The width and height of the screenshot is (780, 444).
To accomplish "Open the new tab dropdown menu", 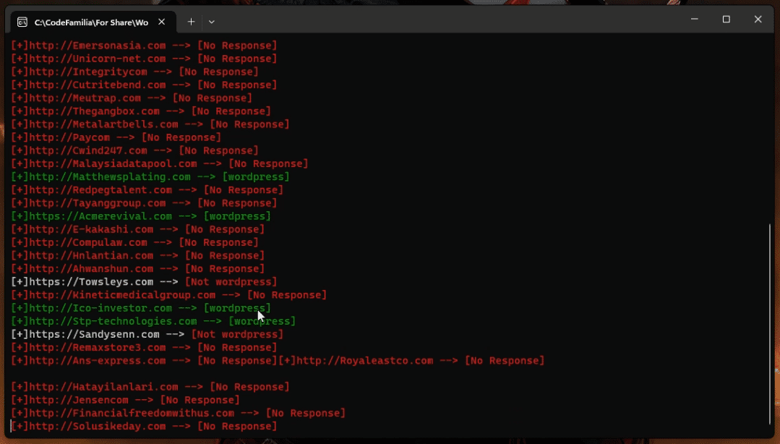I will tap(211, 22).
